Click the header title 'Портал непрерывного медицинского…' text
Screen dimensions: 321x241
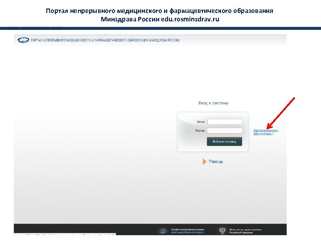tap(105, 40)
